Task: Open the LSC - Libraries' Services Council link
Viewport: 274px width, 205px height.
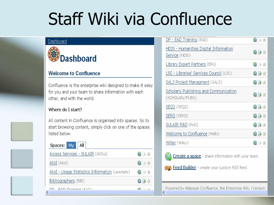Action: [194, 73]
